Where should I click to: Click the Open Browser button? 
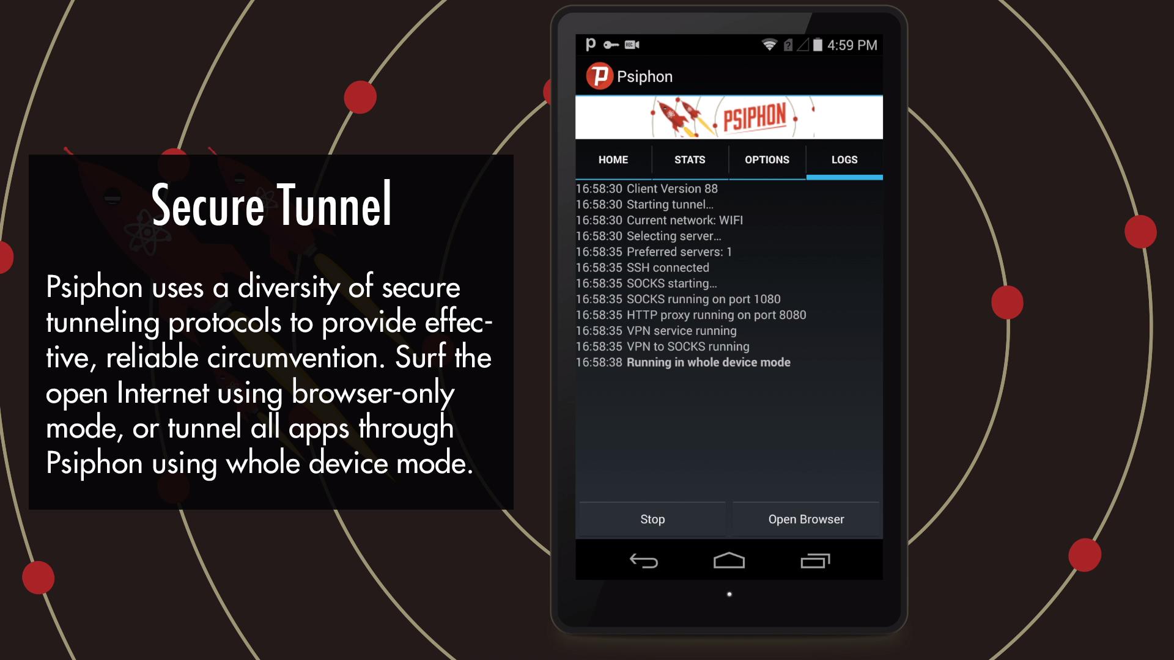(805, 519)
